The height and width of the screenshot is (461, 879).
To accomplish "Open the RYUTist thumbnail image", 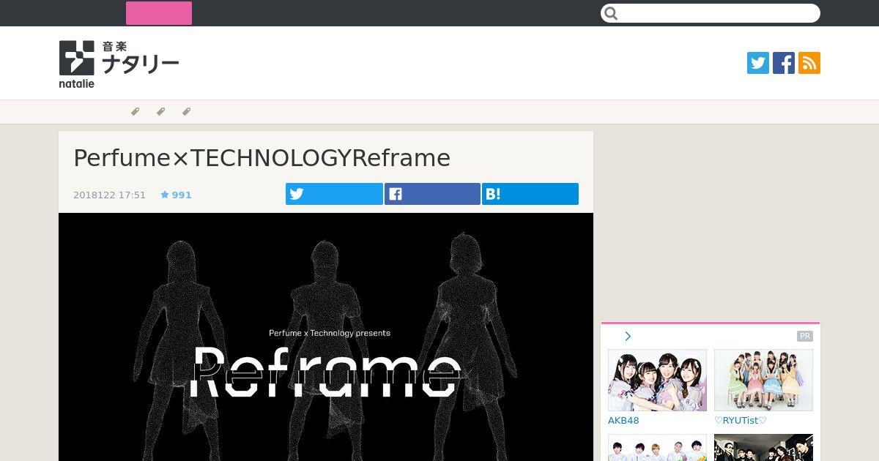I will pos(763,380).
